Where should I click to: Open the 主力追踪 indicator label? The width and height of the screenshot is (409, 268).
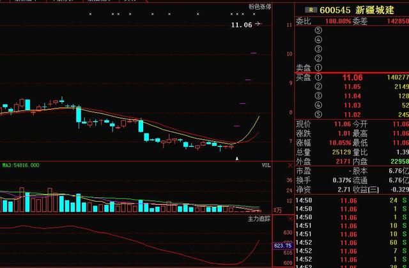pos(259,219)
